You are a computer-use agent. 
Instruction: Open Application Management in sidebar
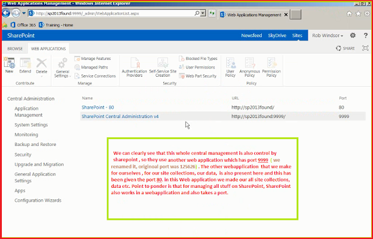click(29, 112)
